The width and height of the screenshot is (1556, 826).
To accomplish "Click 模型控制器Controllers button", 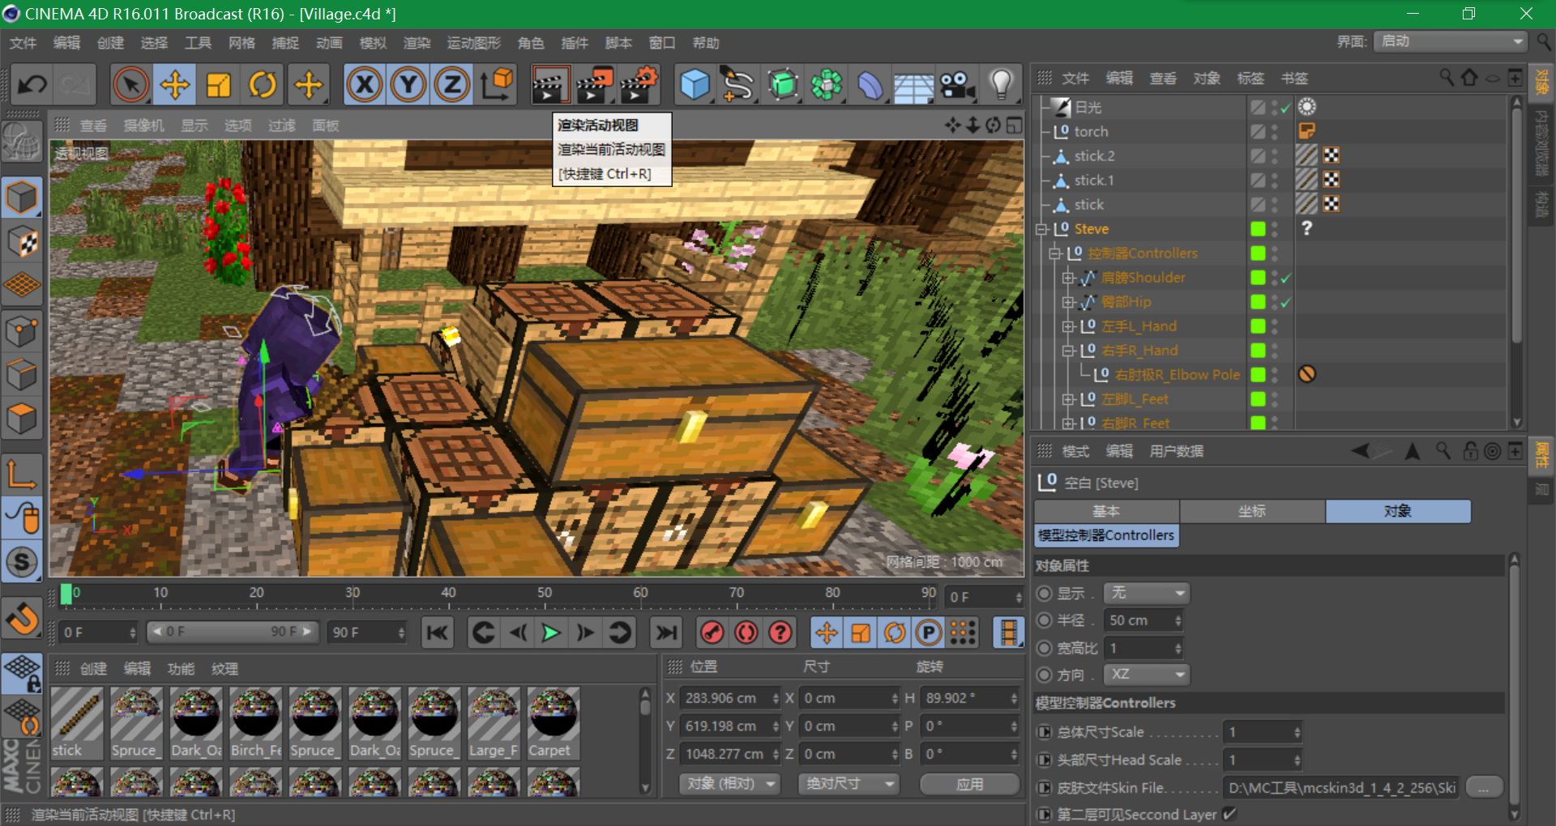I will pyautogui.click(x=1106, y=535).
